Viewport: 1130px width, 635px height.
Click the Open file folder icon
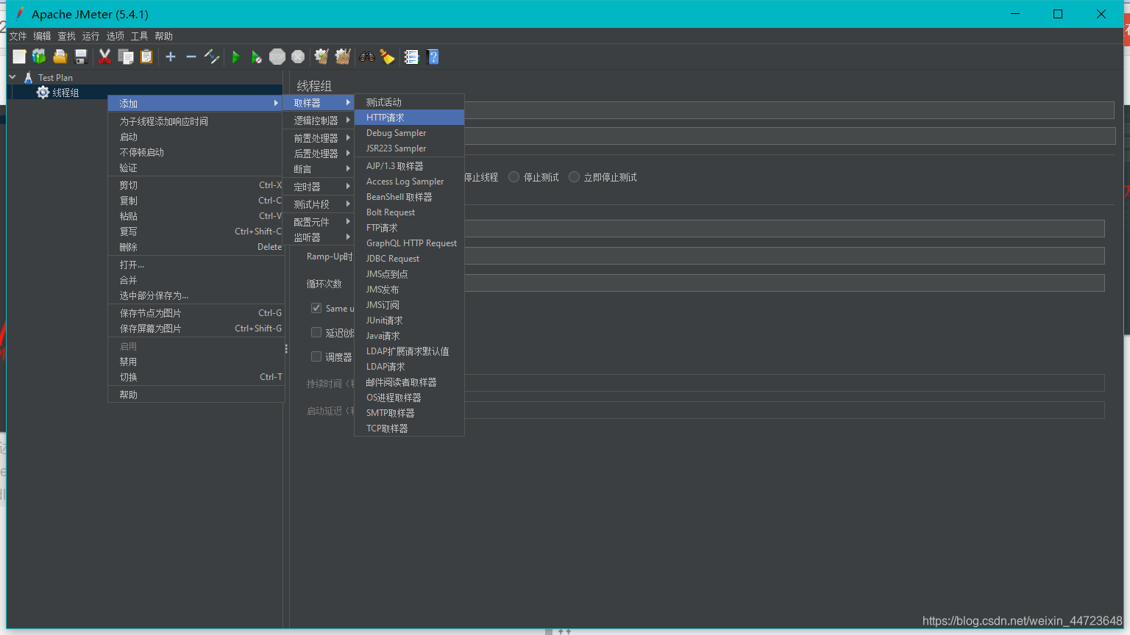60,57
